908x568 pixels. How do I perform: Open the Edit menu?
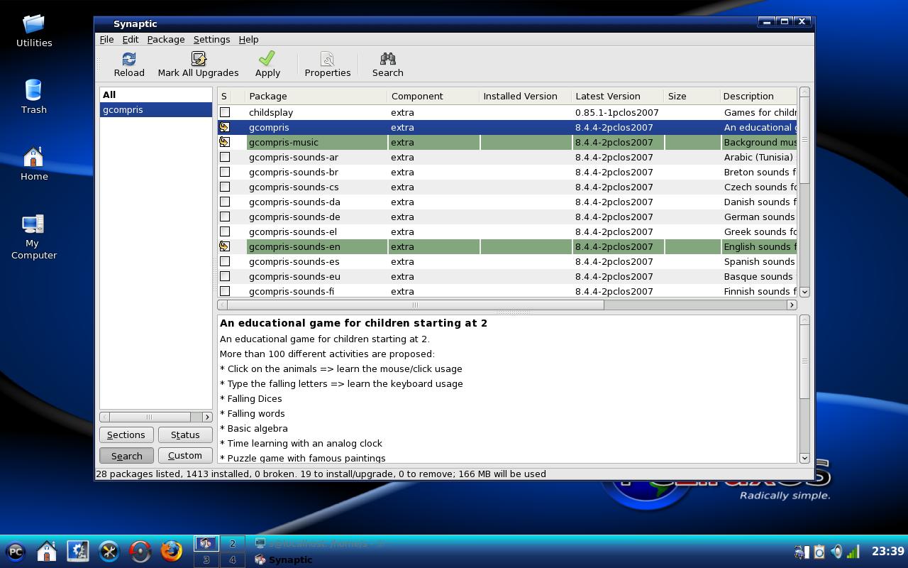pos(131,39)
